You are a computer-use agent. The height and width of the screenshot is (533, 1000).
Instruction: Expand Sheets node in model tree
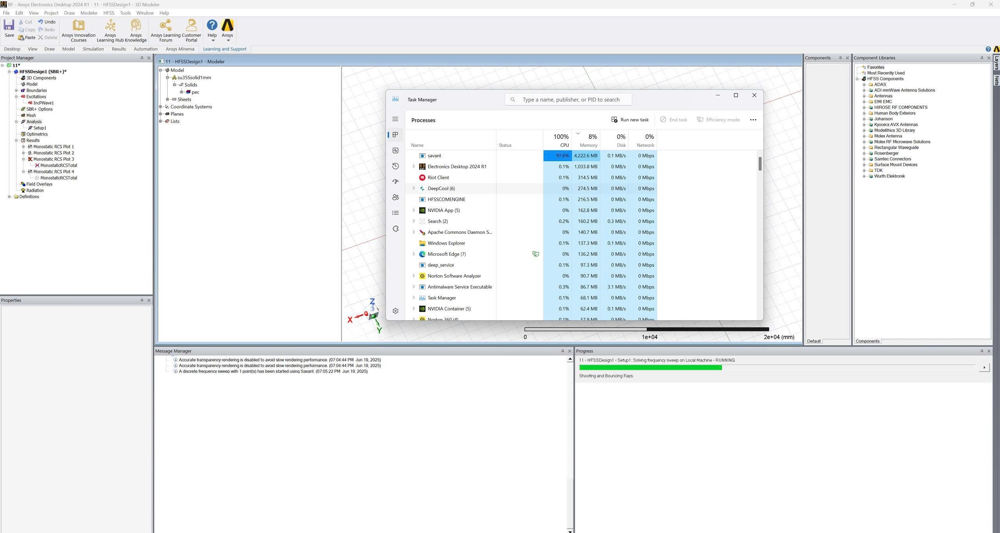(168, 100)
